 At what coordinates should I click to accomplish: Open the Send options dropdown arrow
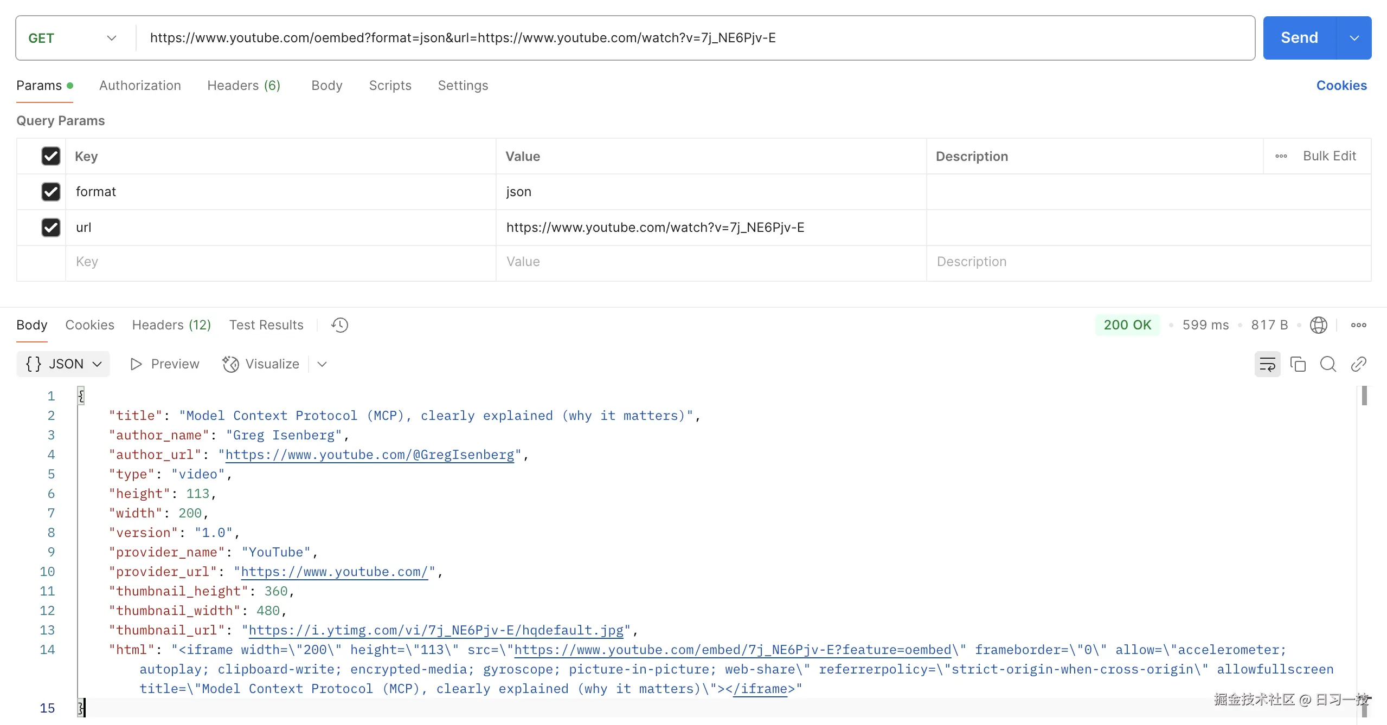[x=1354, y=37]
